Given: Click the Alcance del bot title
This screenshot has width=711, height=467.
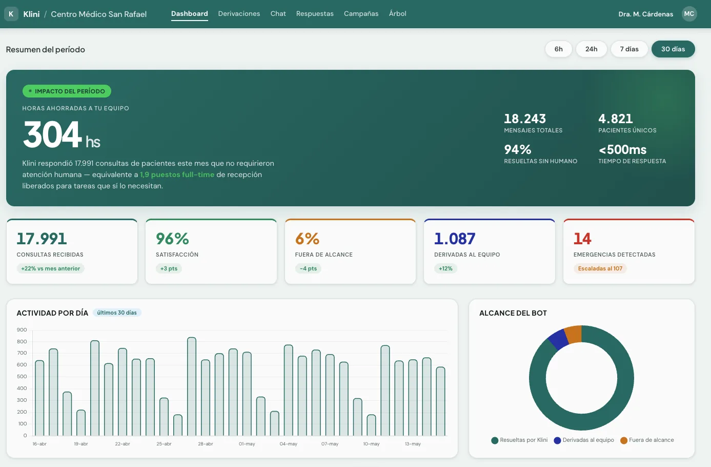Looking at the screenshot, I should (513, 313).
